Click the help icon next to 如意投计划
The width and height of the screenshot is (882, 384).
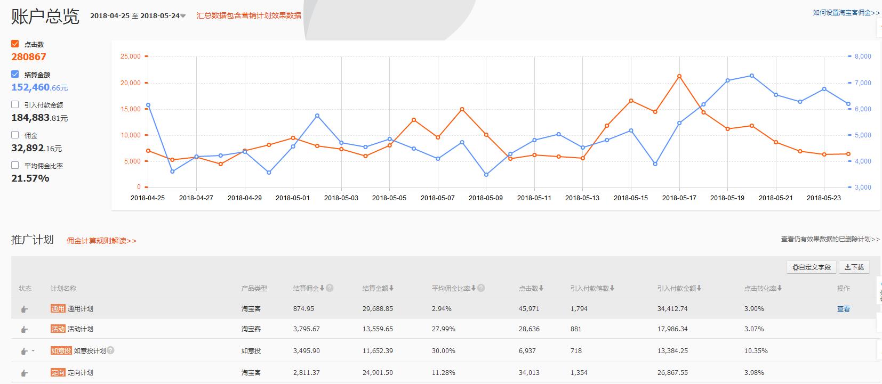point(110,350)
